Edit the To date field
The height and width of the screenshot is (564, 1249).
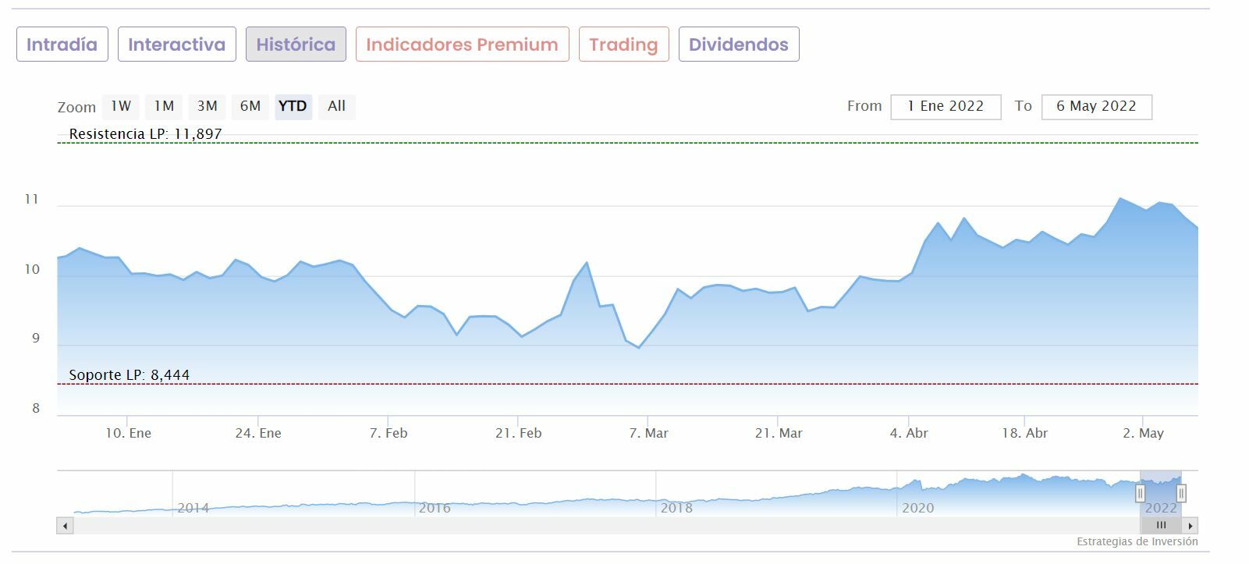(1096, 107)
